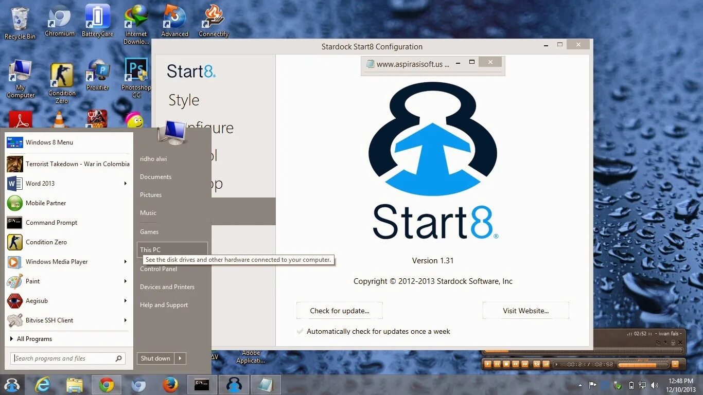703x395 pixels.
Task: Toggle repeat in the audio player
Action: 537,364
